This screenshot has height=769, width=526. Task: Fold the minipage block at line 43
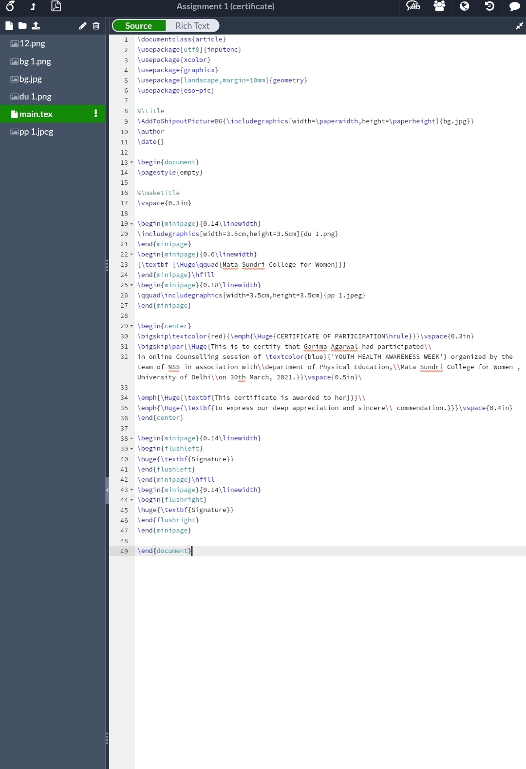pyautogui.click(x=131, y=490)
